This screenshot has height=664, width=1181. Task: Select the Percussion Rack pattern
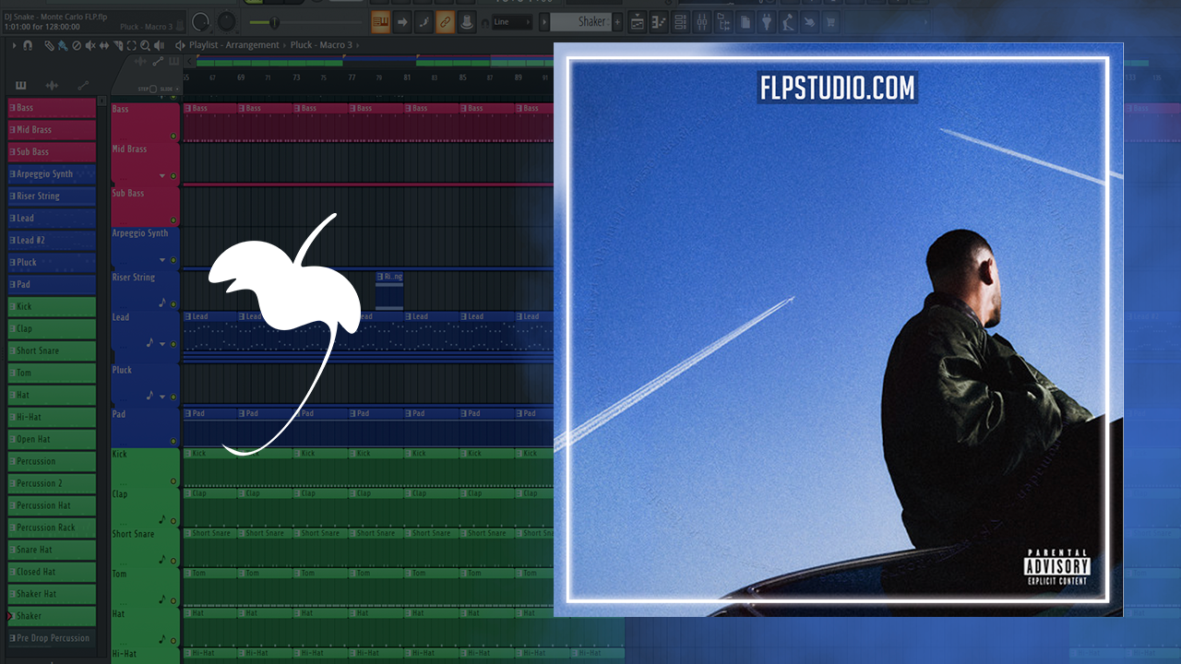tap(52, 528)
